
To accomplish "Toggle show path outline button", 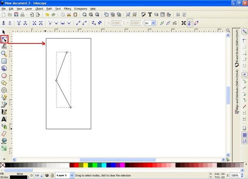I will pyautogui.click(x=196, y=23).
